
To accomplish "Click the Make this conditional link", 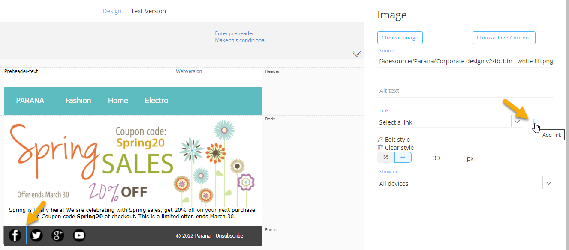I will coord(241,40).
